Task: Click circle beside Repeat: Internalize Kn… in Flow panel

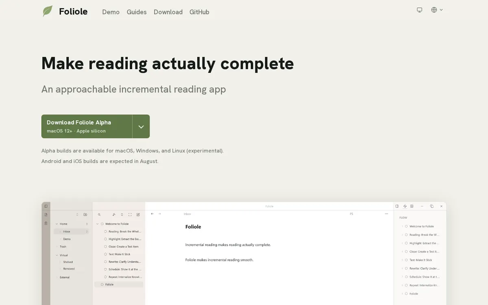Action: [x=406, y=285]
